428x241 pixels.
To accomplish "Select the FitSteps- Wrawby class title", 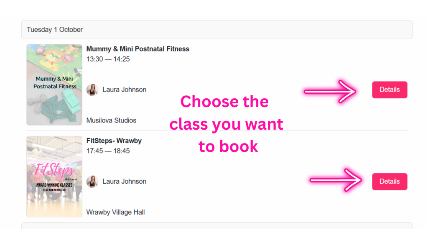I will point(114,141).
